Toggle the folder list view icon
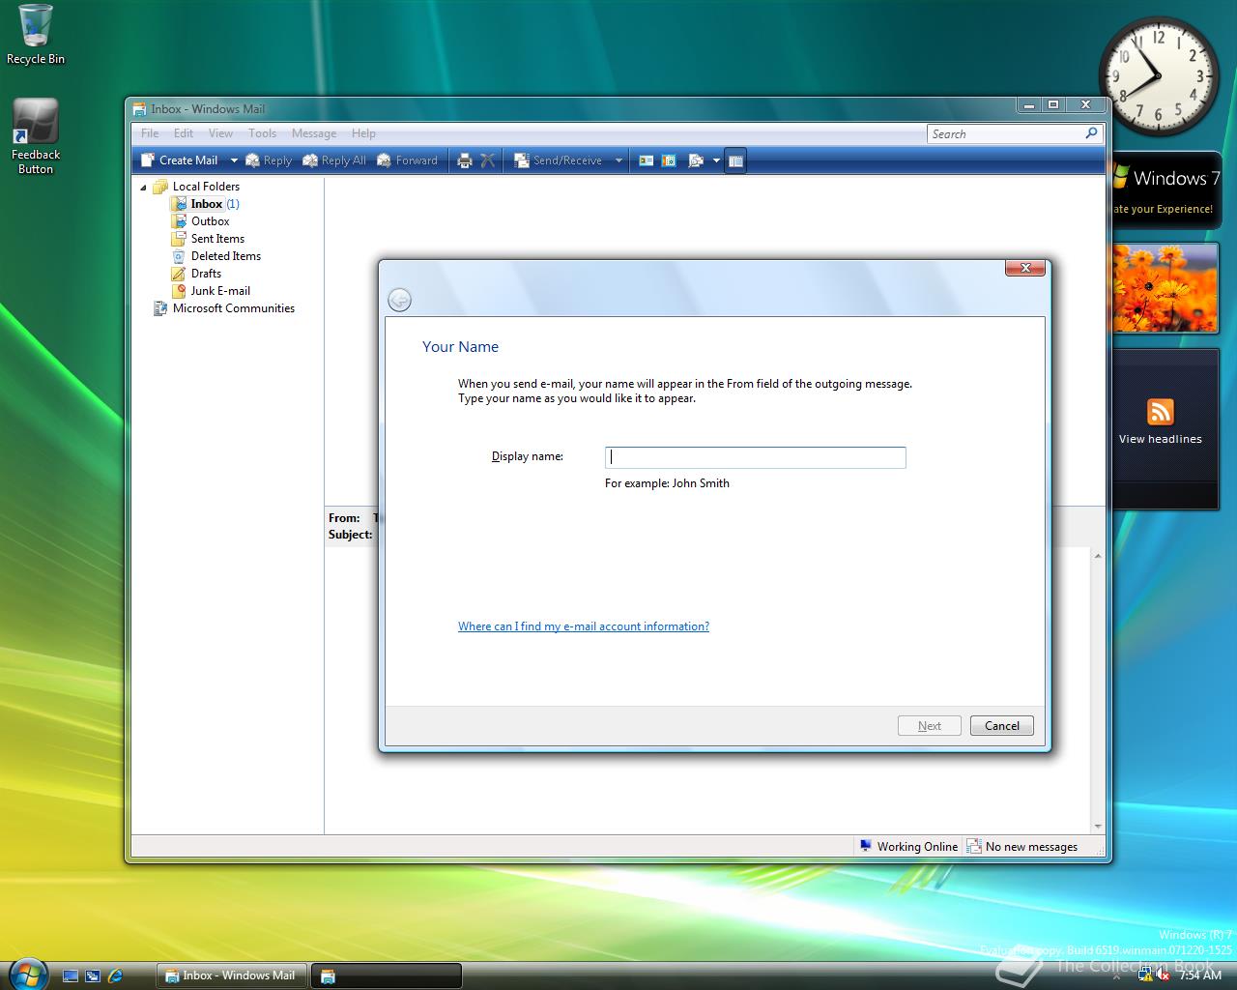This screenshot has height=990, width=1237. click(735, 160)
